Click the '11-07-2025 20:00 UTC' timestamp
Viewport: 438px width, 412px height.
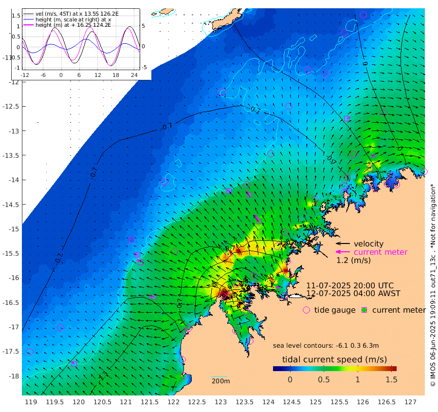[350, 286]
